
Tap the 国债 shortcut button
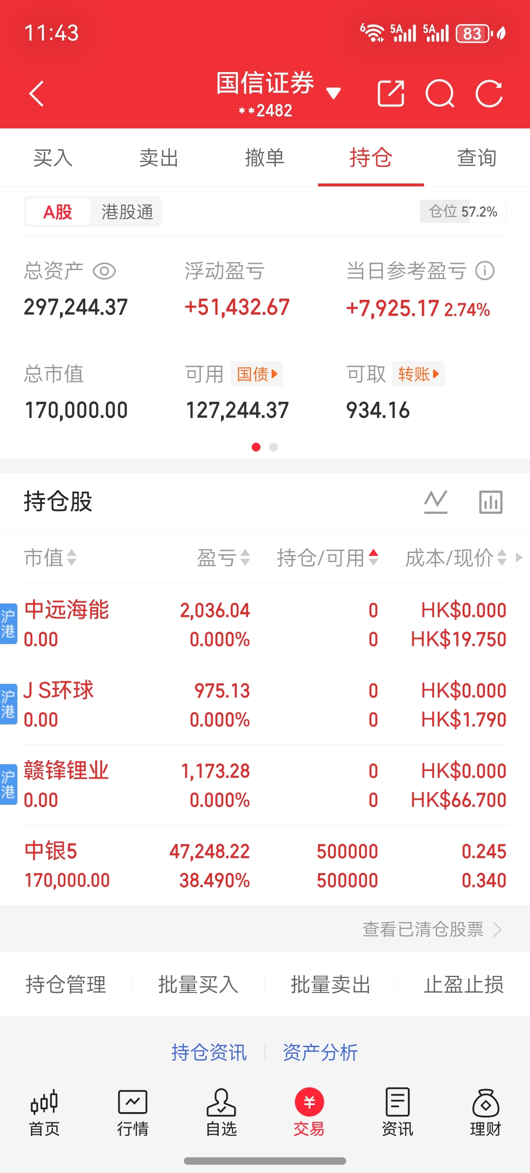click(x=257, y=374)
